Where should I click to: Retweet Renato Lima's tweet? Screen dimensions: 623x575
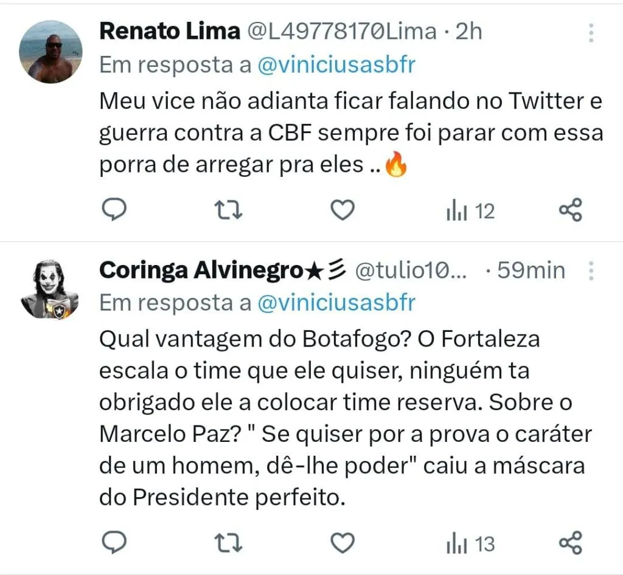(x=230, y=210)
